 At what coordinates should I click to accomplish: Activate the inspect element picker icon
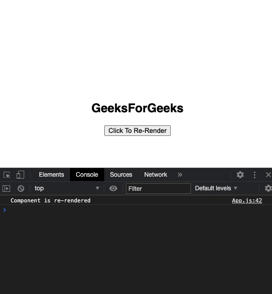[7, 175]
